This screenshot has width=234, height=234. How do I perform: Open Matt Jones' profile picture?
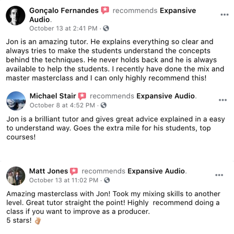[x=16, y=176]
